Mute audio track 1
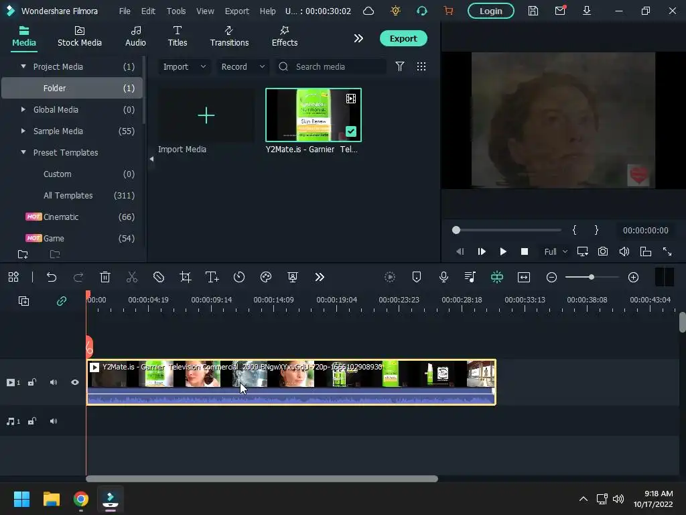The image size is (686, 515). click(54, 422)
